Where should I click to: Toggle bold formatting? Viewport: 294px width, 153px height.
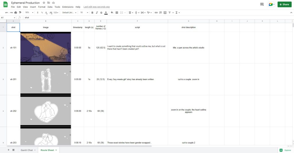(x=92, y=13)
